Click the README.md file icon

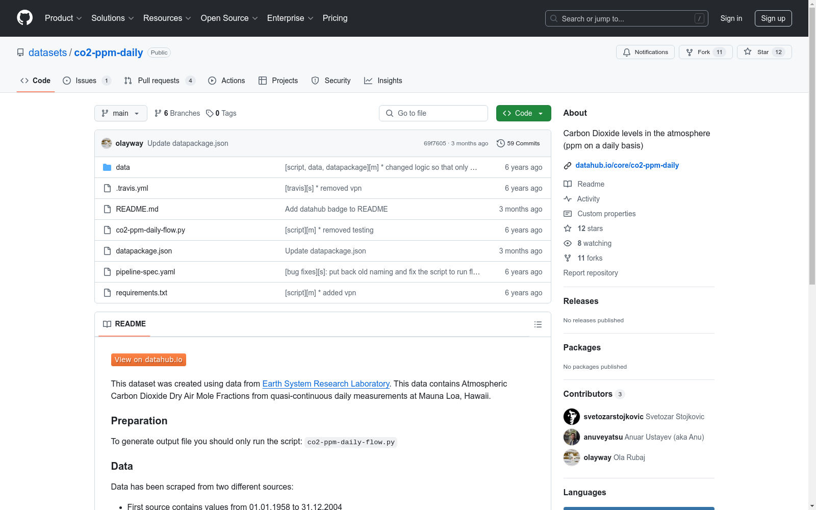pos(107,209)
